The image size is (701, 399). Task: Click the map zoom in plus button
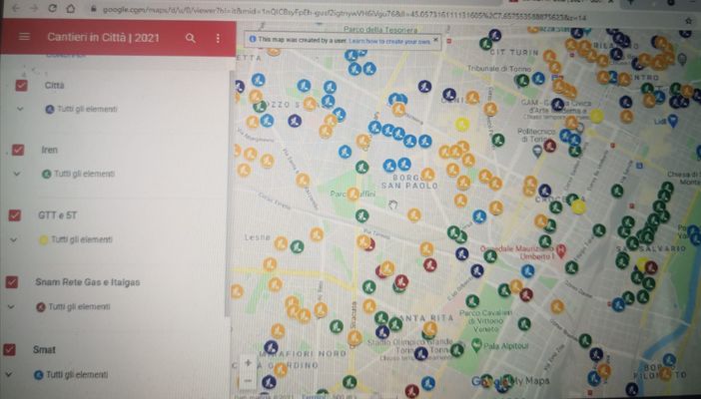pos(248,363)
